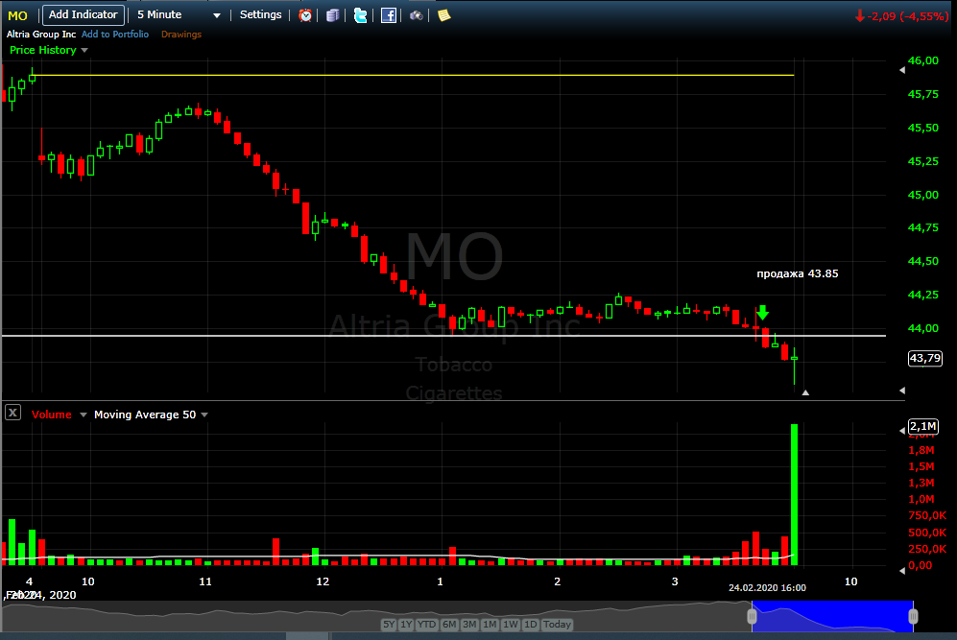Click the volume scale bottom arrow
The image size is (957, 640).
click(902, 571)
